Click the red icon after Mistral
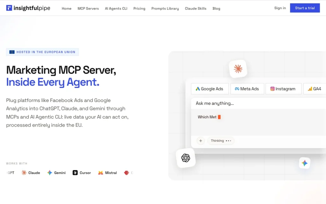326x204 pixels. (x=126, y=172)
